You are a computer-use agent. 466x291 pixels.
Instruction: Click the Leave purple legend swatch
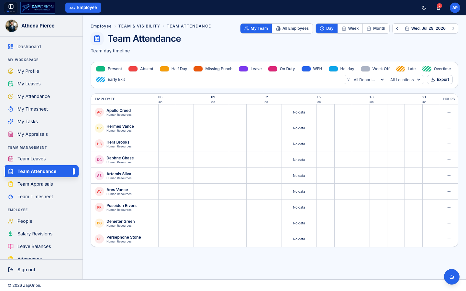pos(243,69)
